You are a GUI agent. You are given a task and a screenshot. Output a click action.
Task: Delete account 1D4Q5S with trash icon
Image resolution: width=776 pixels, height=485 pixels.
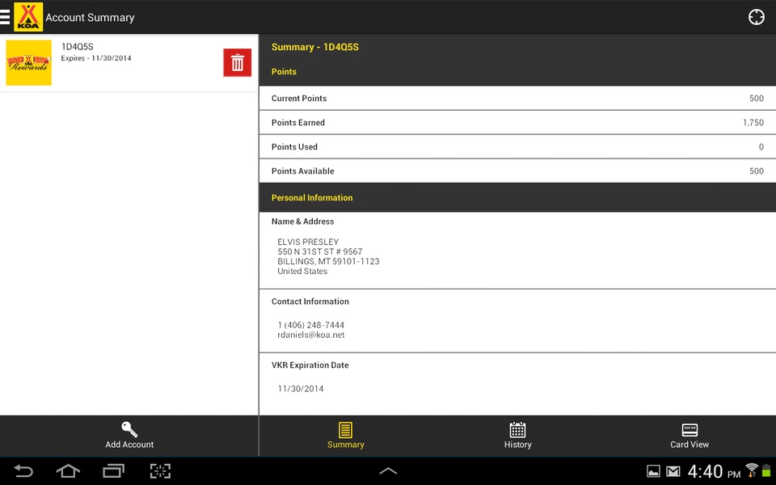pos(238,63)
